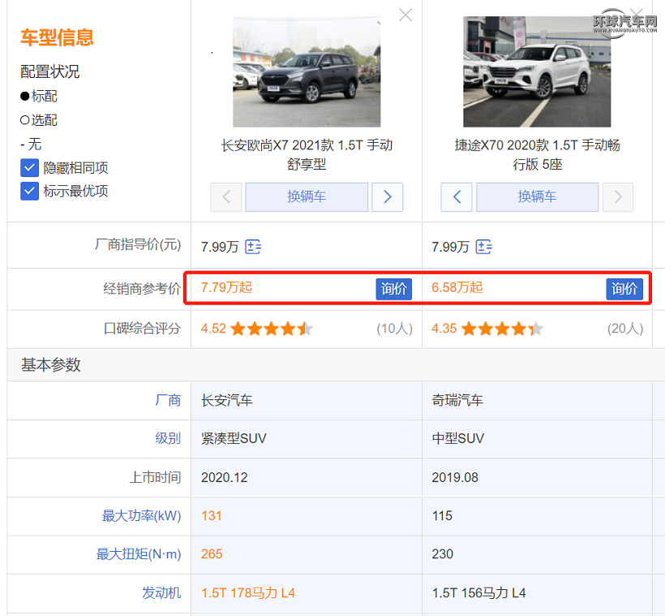
Task: Remove the 长安欧尚X7 car from comparison
Action: pos(405,15)
